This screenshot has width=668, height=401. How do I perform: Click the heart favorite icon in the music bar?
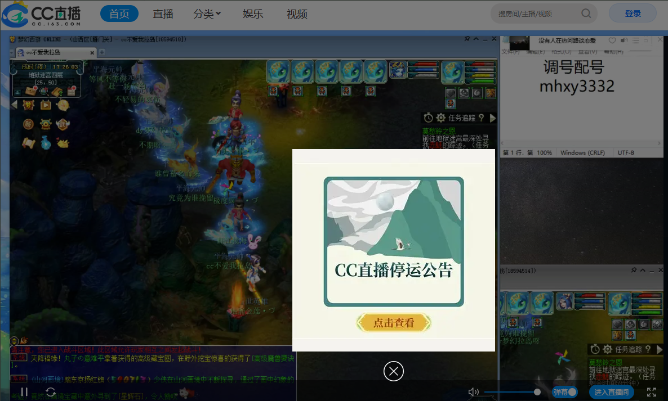(612, 40)
